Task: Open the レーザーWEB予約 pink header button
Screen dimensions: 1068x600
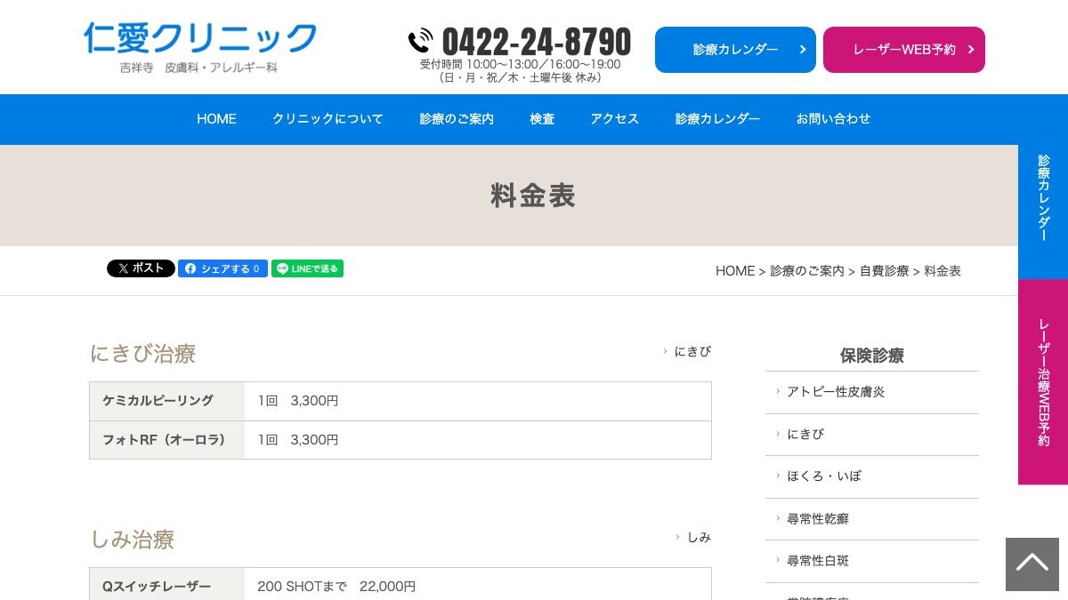Action: [904, 50]
